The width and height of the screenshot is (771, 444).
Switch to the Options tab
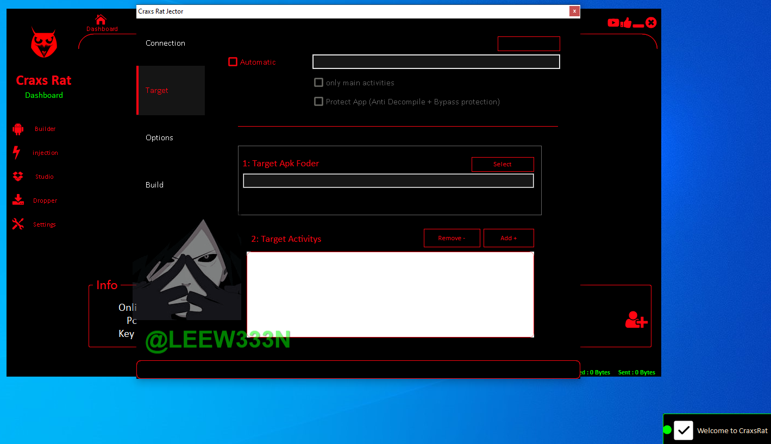coord(159,137)
